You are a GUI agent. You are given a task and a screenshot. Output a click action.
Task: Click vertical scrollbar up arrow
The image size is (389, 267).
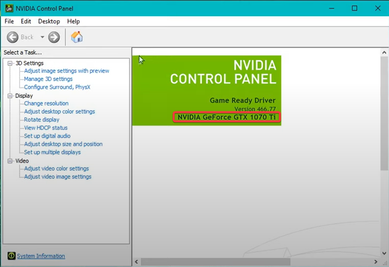click(384, 52)
